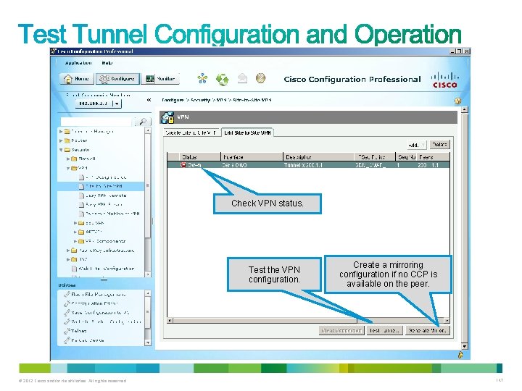
Task: Click the VPN lock icon in header
Action: [x=167, y=117]
